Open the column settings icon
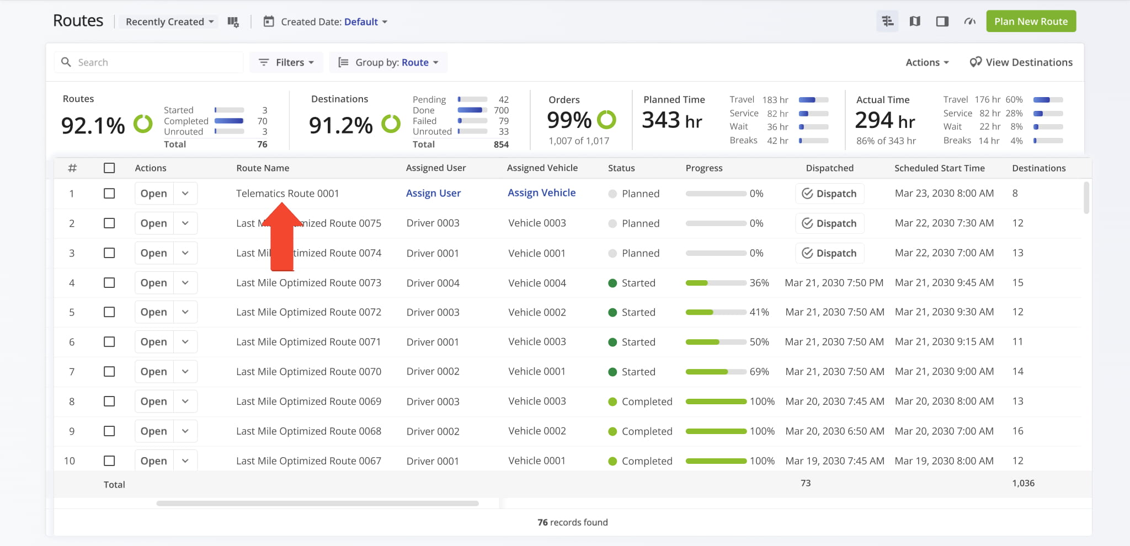The height and width of the screenshot is (546, 1130). click(x=233, y=22)
